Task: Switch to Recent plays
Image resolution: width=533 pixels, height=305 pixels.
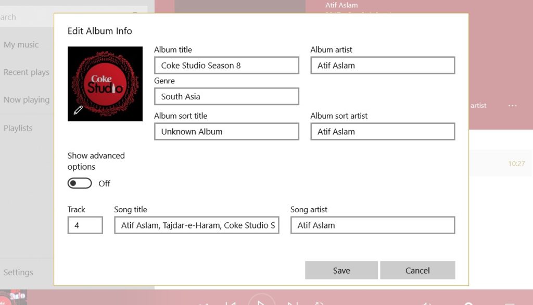Action: (x=27, y=72)
